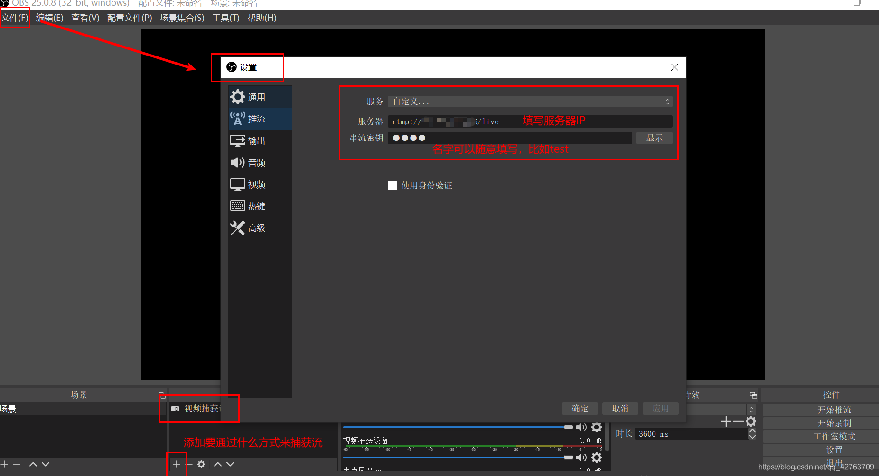Enable the 使用身份验证 checkbox
Viewport: 879px width, 476px height.
(393, 186)
